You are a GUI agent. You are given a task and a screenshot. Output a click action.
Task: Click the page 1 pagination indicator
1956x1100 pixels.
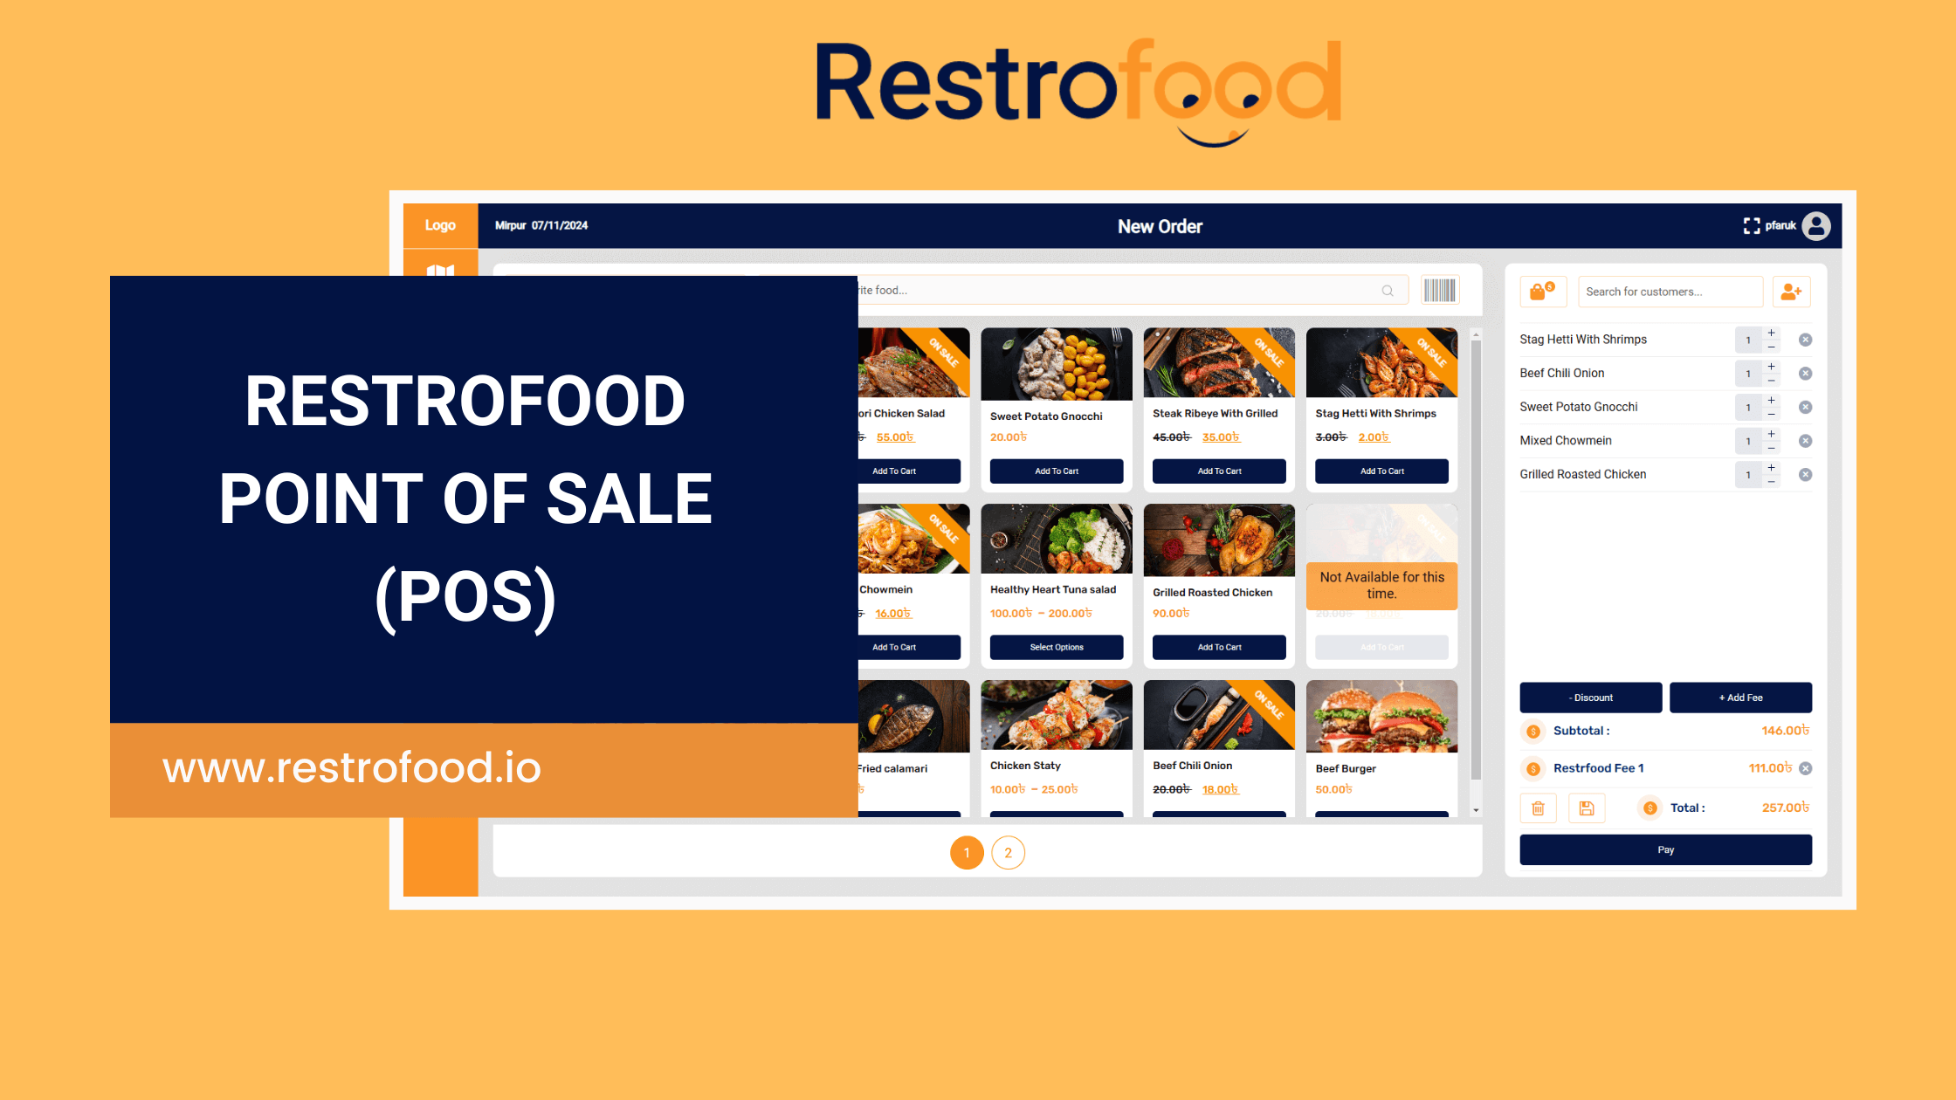[968, 851]
